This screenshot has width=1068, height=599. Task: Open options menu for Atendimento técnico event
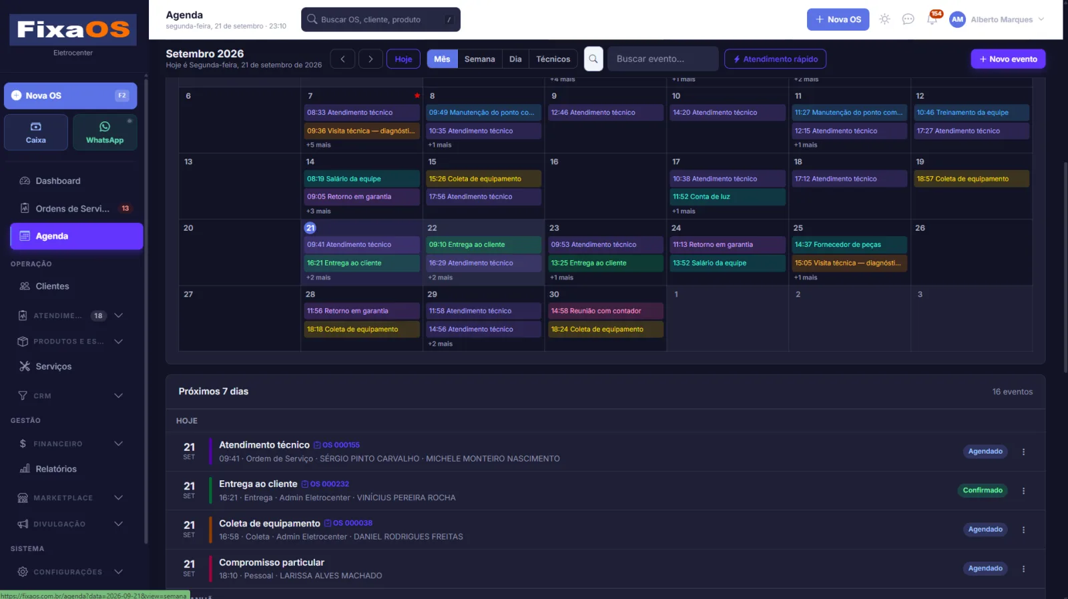pyautogui.click(x=1023, y=452)
